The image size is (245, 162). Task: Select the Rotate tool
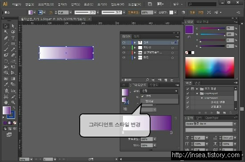[x=6, y=61]
